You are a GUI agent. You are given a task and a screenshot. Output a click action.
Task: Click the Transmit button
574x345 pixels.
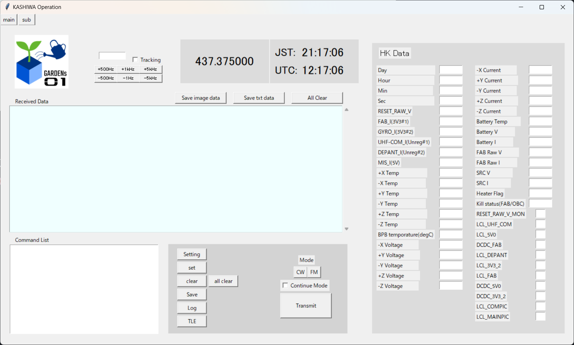[306, 306]
